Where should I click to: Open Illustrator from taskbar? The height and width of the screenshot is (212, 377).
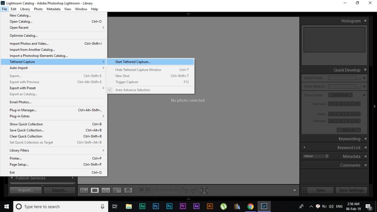pos(210,206)
